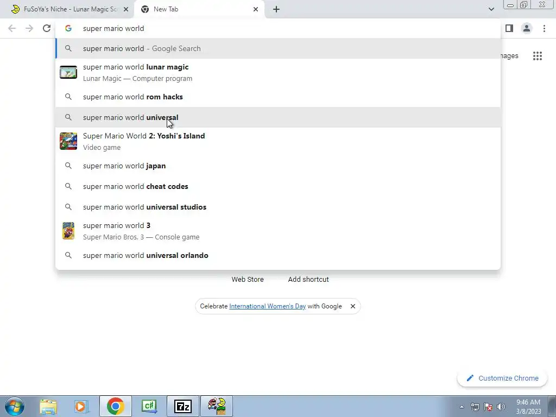Open the Lunar Magic Mario taskbar icon
The width and height of the screenshot is (556, 417).
[217, 406]
